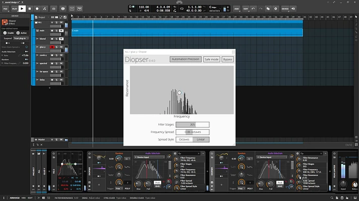The height and width of the screenshot is (201, 359).
Task: Arm record on 'far space' track
Action: (52, 72)
